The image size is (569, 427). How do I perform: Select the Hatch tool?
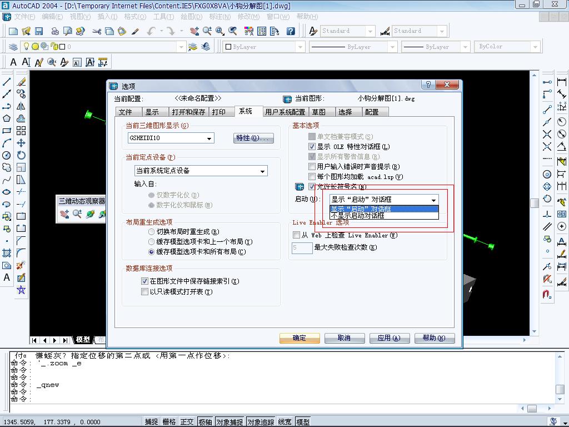pyautogui.click(x=7, y=253)
